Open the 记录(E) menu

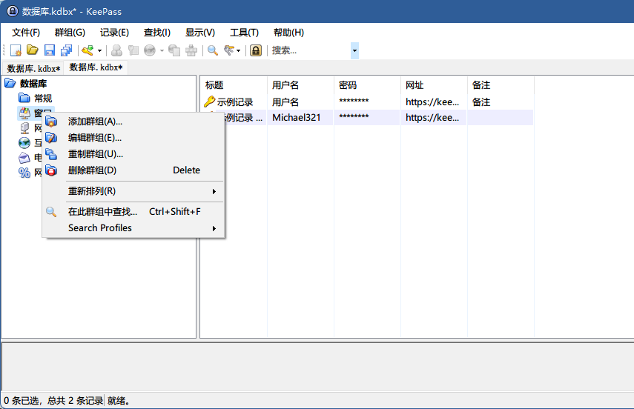[114, 33]
